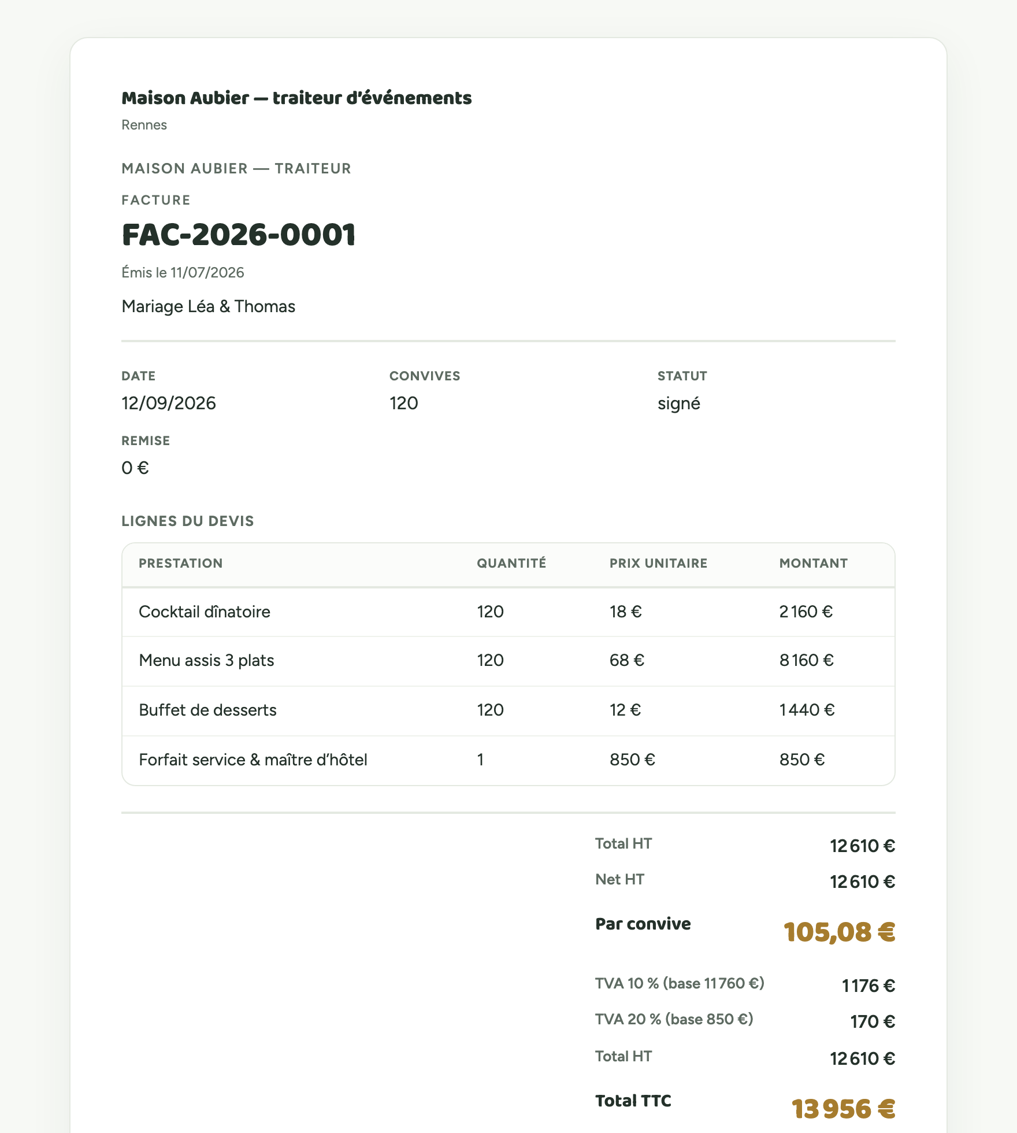The width and height of the screenshot is (1017, 1133).
Task: Select the Forfait service & maître d'hôtel row
Action: (509, 761)
